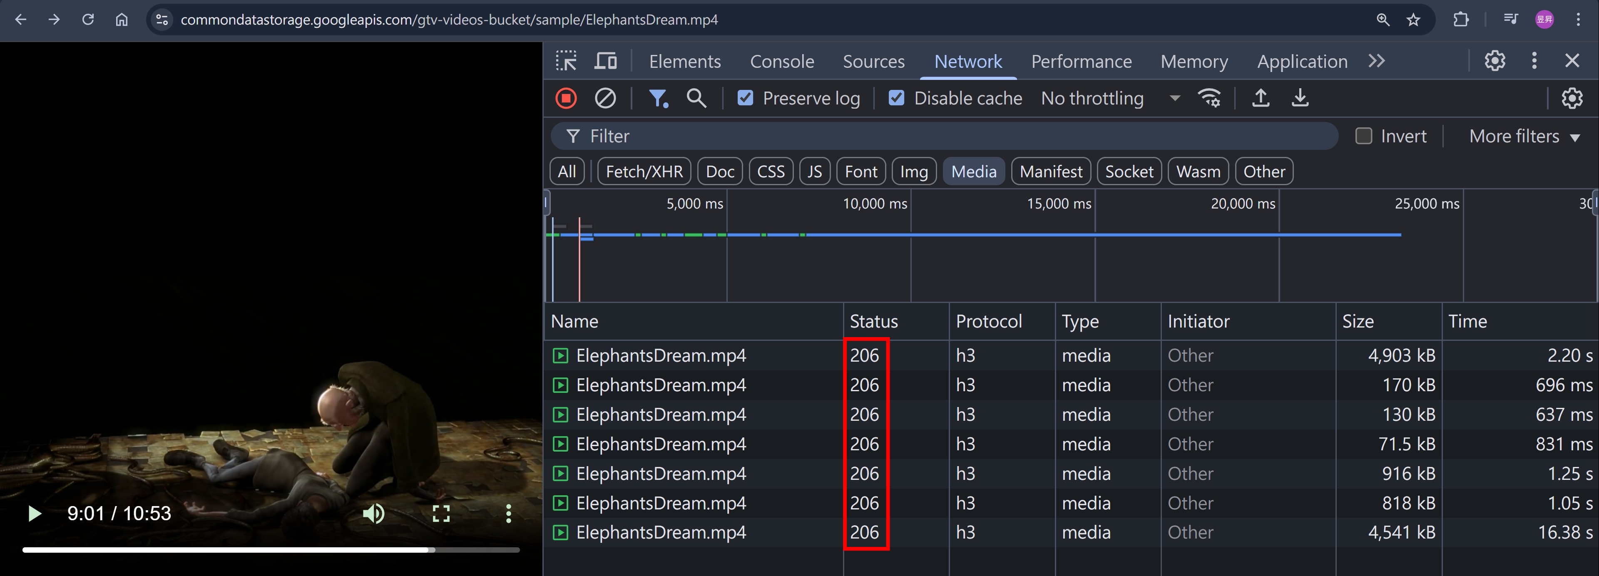Select the All filter type
Image resolution: width=1599 pixels, height=576 pixels.
[567, 171]
